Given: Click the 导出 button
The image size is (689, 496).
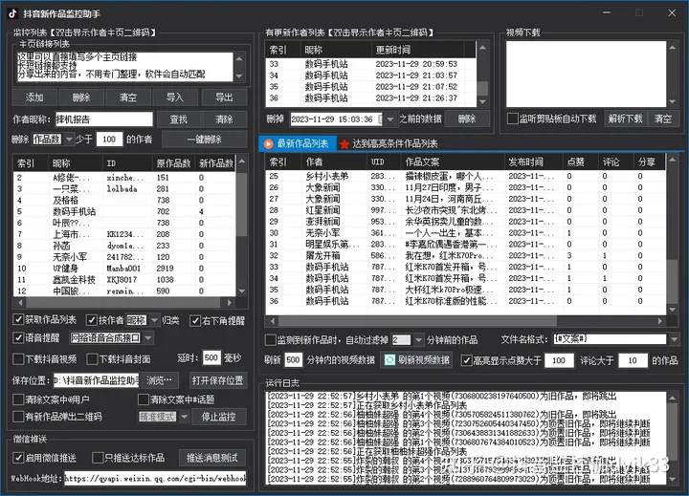Looking at the screenshot, I should click(224, 97).
